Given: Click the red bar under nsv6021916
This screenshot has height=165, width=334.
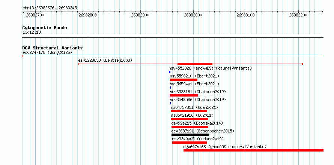Looking at the screenshot, I should (x=190, y=119).
